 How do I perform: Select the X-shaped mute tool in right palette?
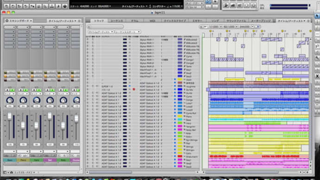(x=317, y=76)
